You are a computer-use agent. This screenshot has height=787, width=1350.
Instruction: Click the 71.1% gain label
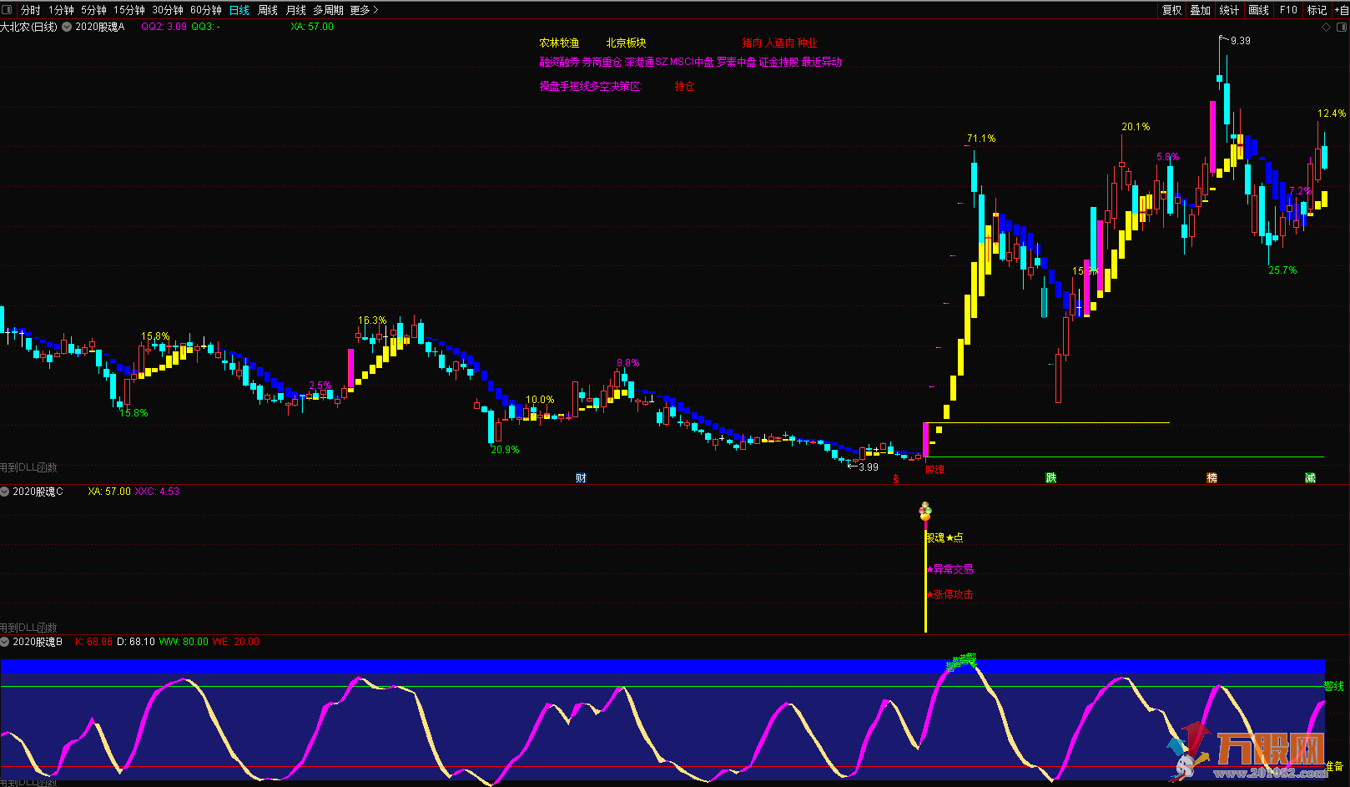click(981, 139)
